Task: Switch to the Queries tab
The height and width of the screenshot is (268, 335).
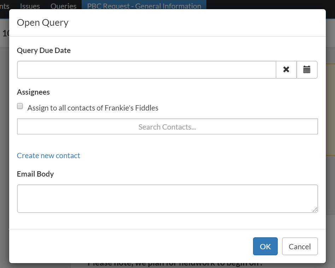Action: point(63,6)
